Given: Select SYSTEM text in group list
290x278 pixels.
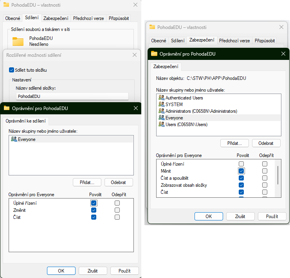Looking at the screenshot, I should pos(174,105).
